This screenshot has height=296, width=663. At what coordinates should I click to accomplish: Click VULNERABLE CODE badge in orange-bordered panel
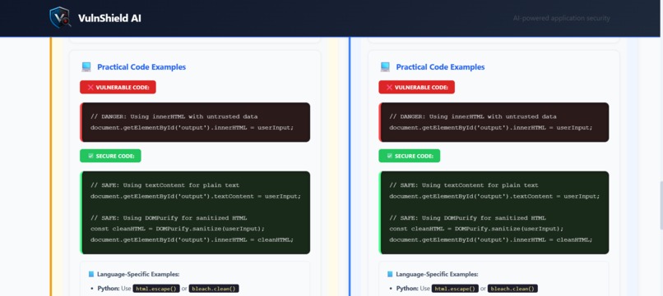pyautogui.click(x=118, y=87)
